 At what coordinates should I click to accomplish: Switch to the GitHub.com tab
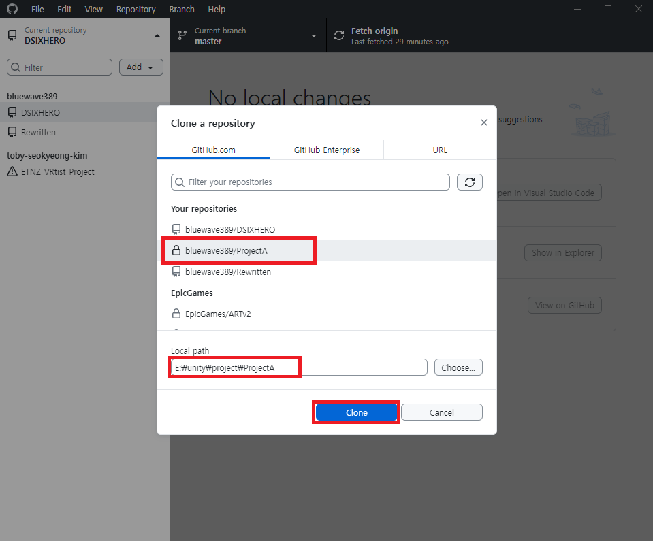(213, 150)
